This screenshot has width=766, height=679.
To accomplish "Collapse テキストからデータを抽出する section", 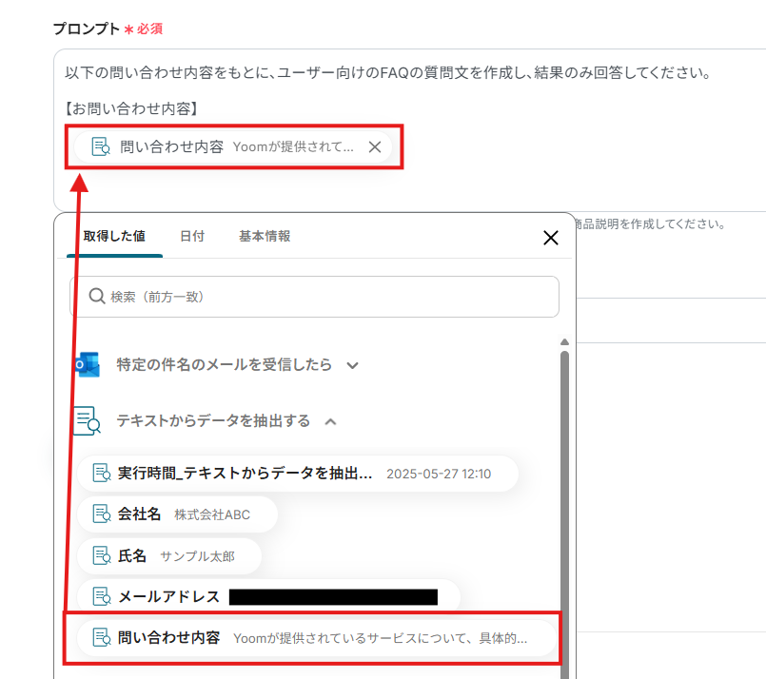I will (x=331, y=421).
